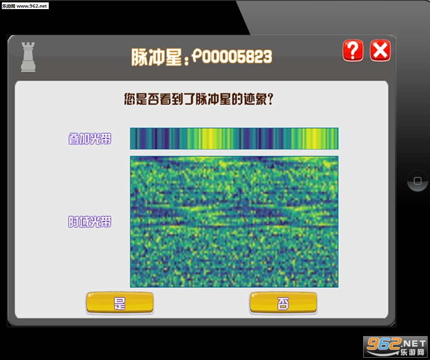Viewport: 430px width, 360px height.
Task: Open the 962.NET 乐游网 logo
Action: [x=395, y=347]
